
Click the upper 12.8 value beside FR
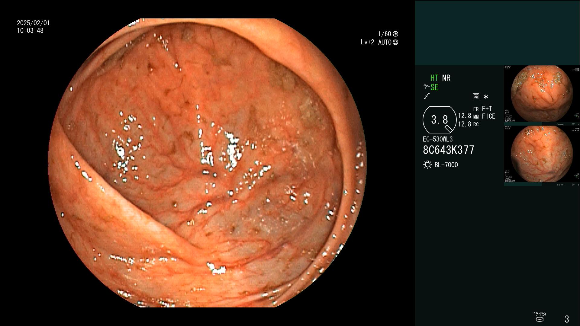465,116
